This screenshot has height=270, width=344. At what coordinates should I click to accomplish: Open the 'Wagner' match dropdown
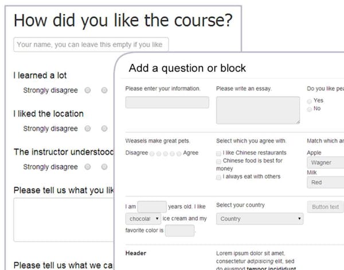click(325, 163)
